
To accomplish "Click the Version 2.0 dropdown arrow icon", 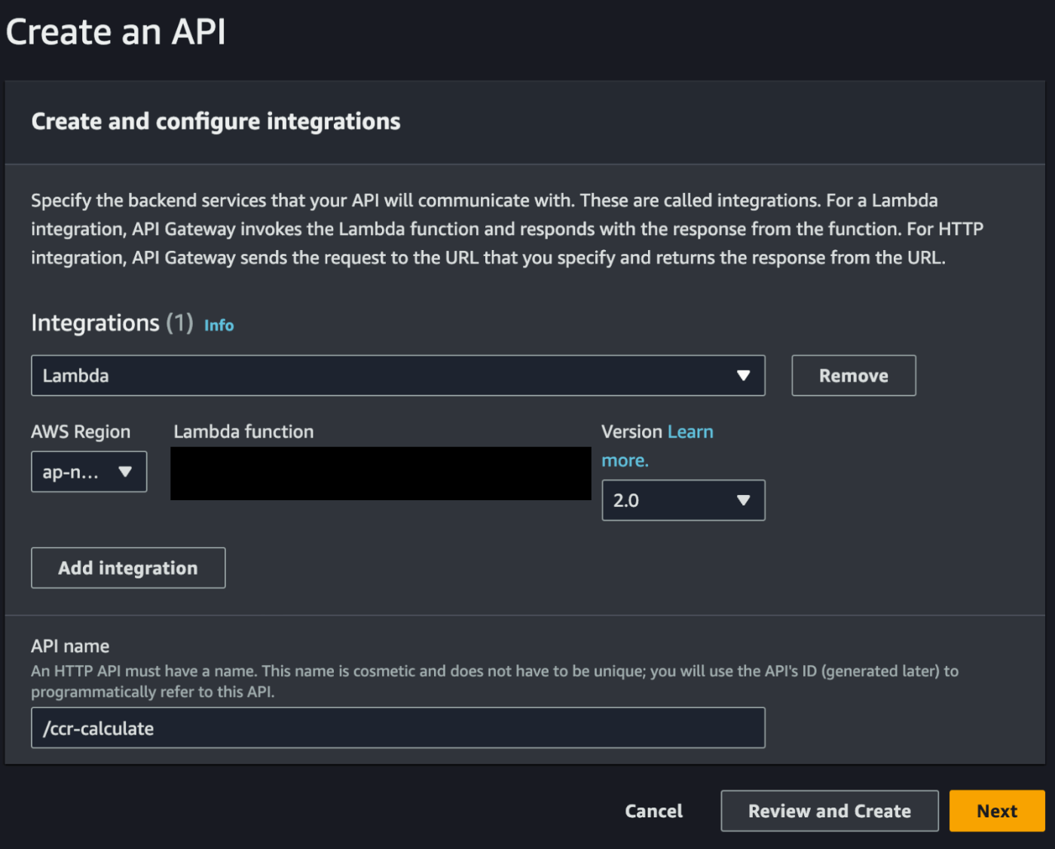I will click(743, 500).
